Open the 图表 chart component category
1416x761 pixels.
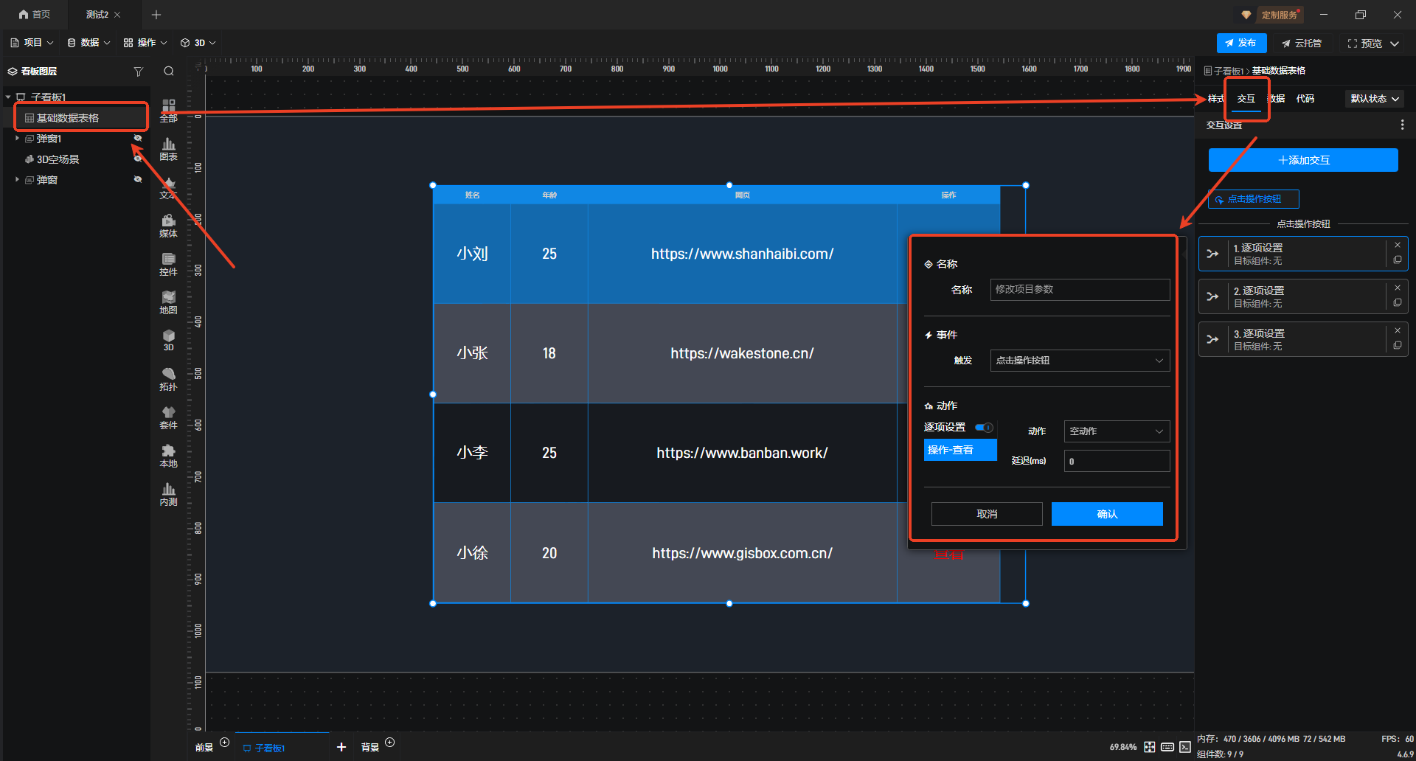[x=168, y=148]
